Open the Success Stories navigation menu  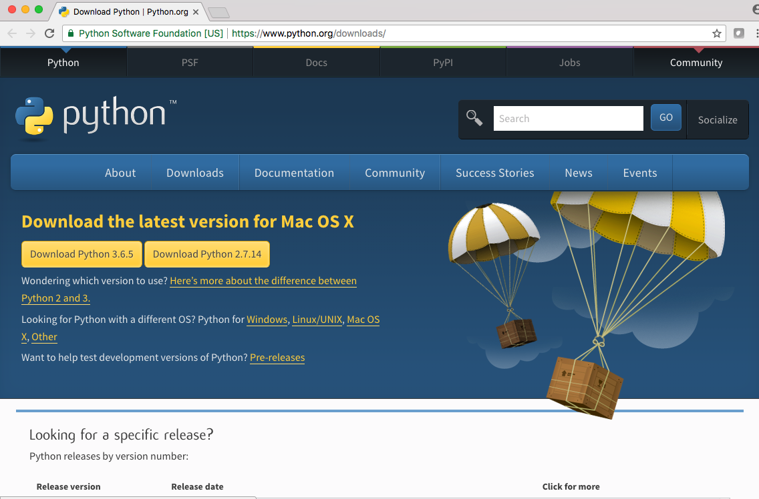[494, 173]
